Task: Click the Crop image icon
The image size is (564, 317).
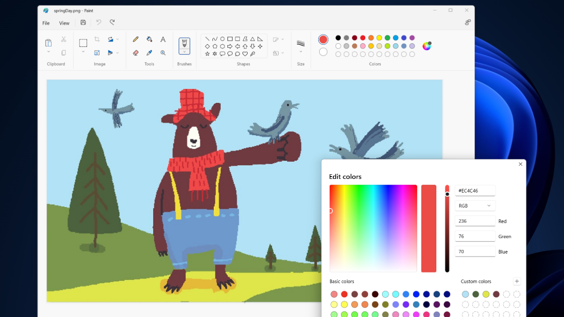Action: (97, 39)
